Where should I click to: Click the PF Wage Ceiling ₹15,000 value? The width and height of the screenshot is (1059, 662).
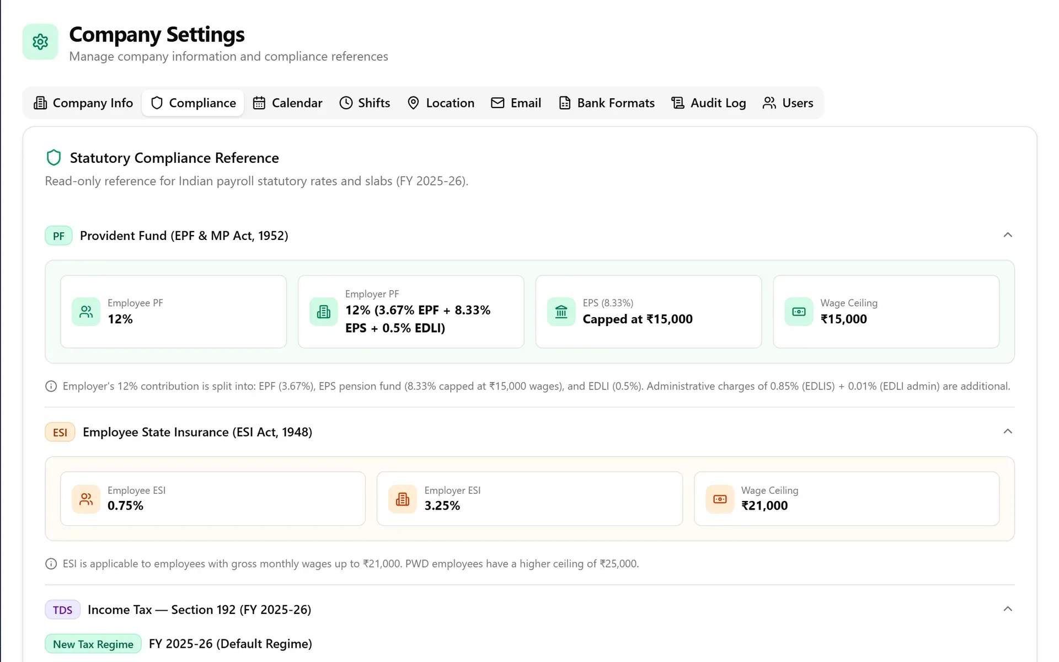pyautogui.click(x=844, y=319)
